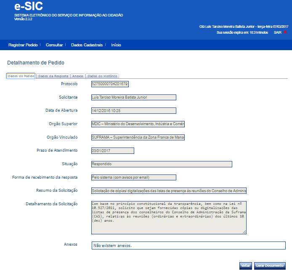Open the Dados do Histórico tab

(102, 76)
